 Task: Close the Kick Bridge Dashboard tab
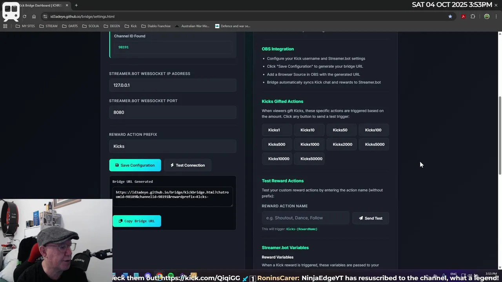67,5
